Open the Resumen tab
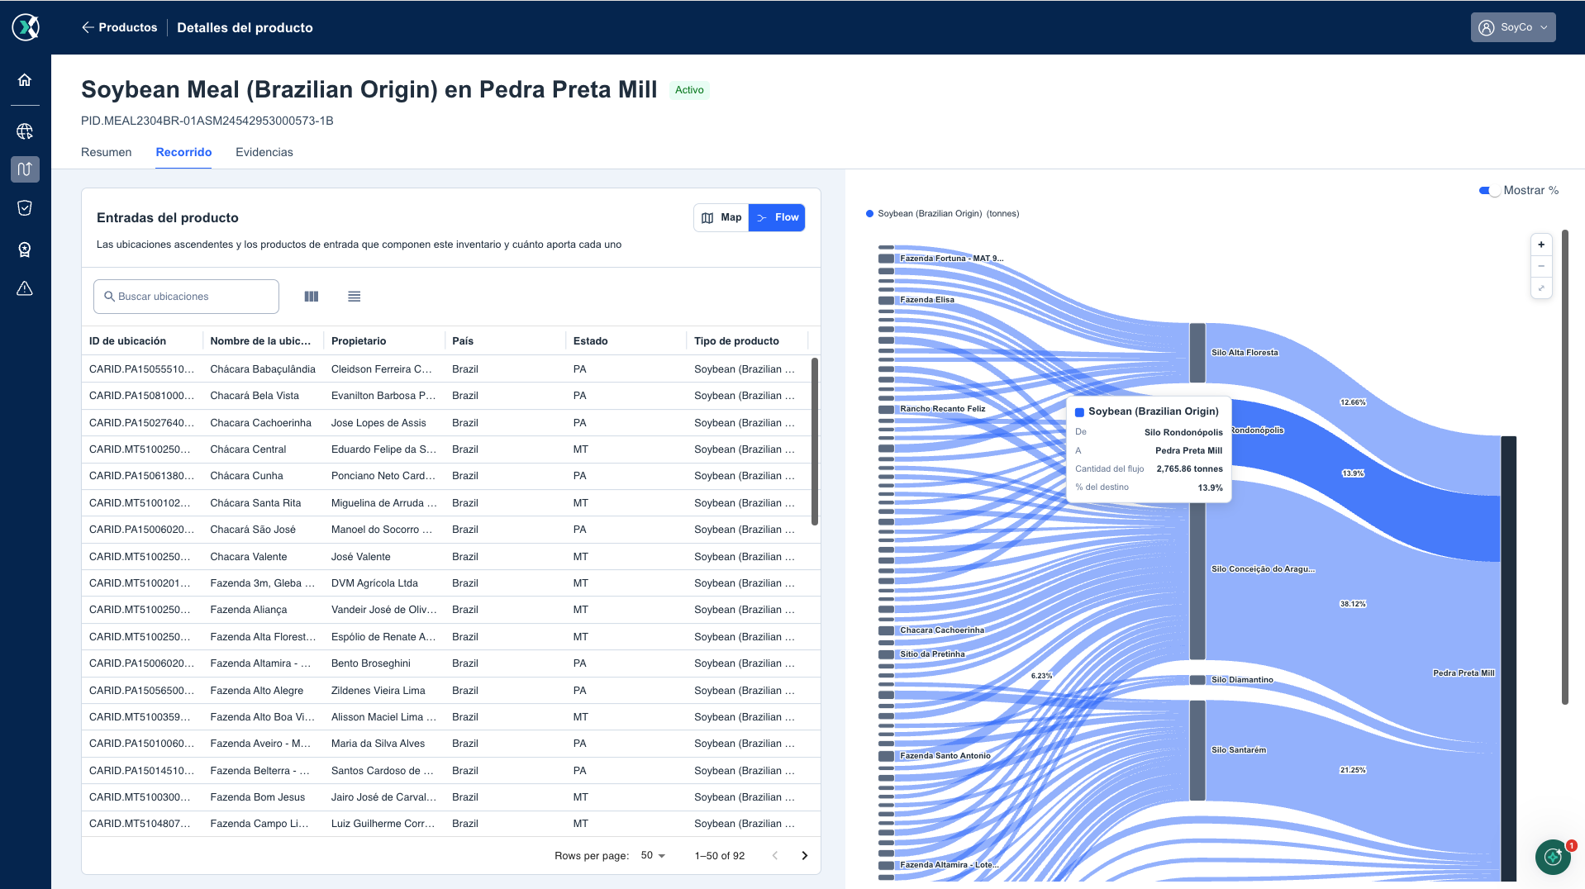 [x=107, y=152]
